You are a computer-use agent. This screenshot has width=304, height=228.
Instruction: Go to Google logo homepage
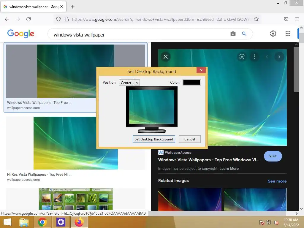21,34
